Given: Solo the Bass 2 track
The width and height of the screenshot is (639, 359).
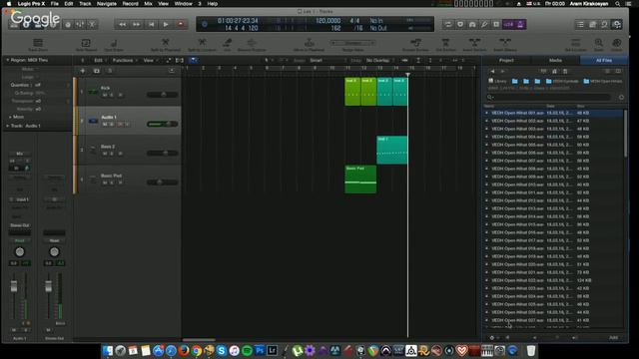Looking at the screenshot, I should point(112,154).
